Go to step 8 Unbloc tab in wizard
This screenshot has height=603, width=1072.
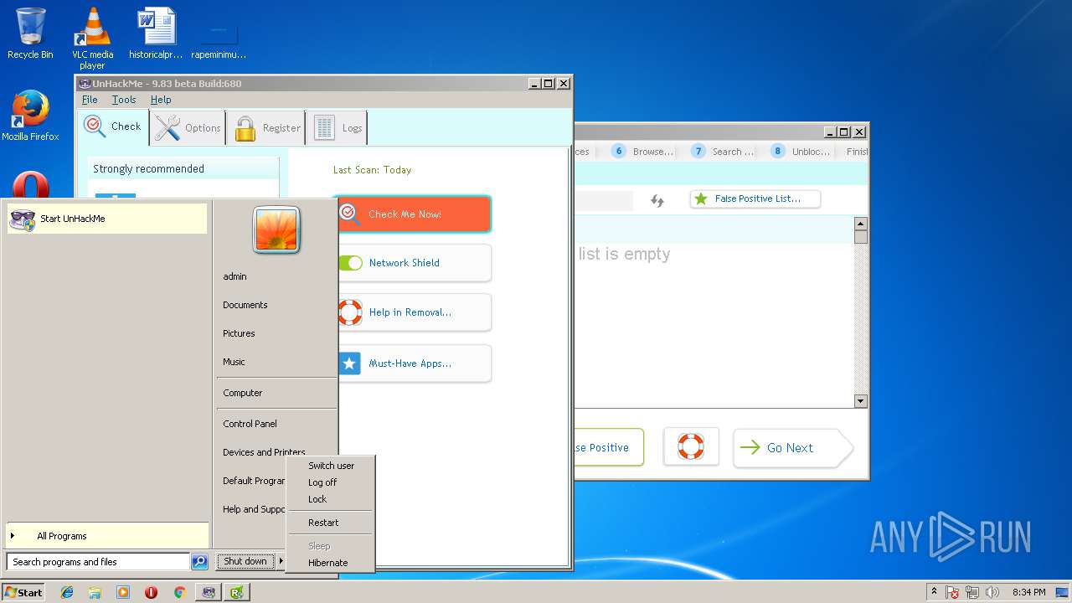[801, 152]
